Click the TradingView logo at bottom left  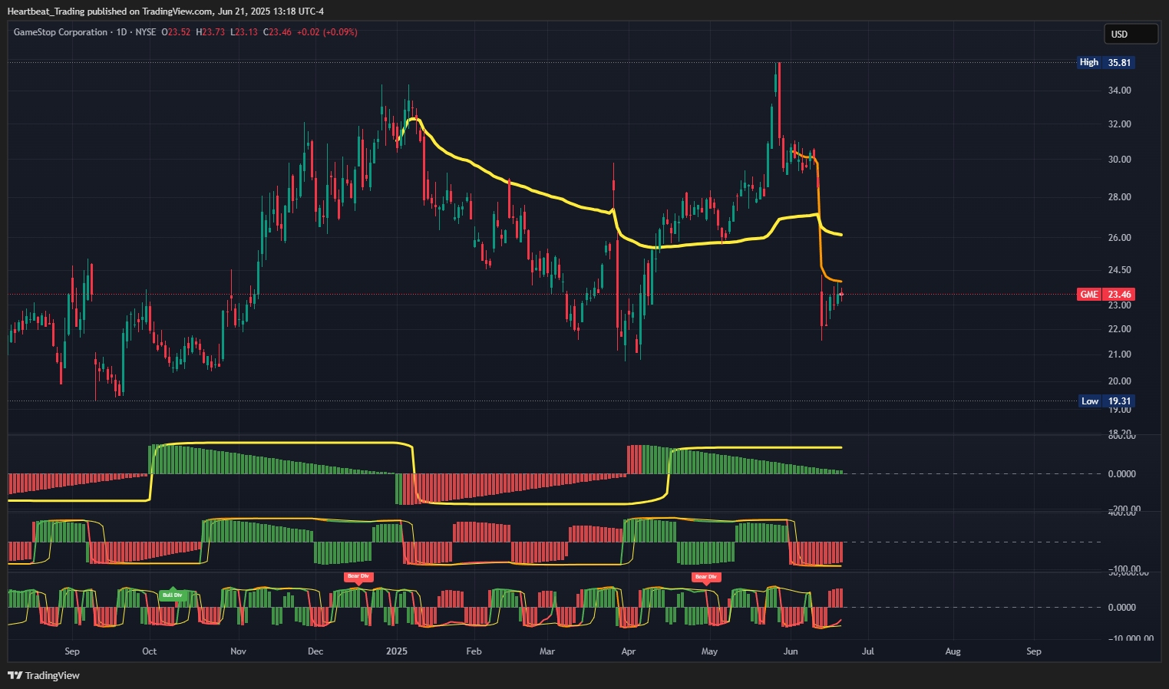click(x=44, y=675)
